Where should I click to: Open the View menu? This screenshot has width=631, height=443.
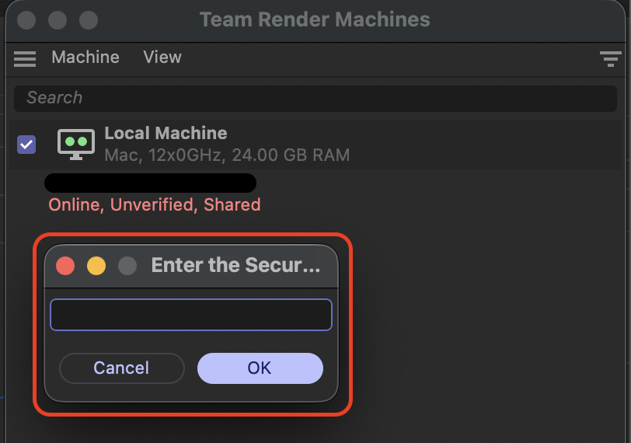(x=162, y=58)
